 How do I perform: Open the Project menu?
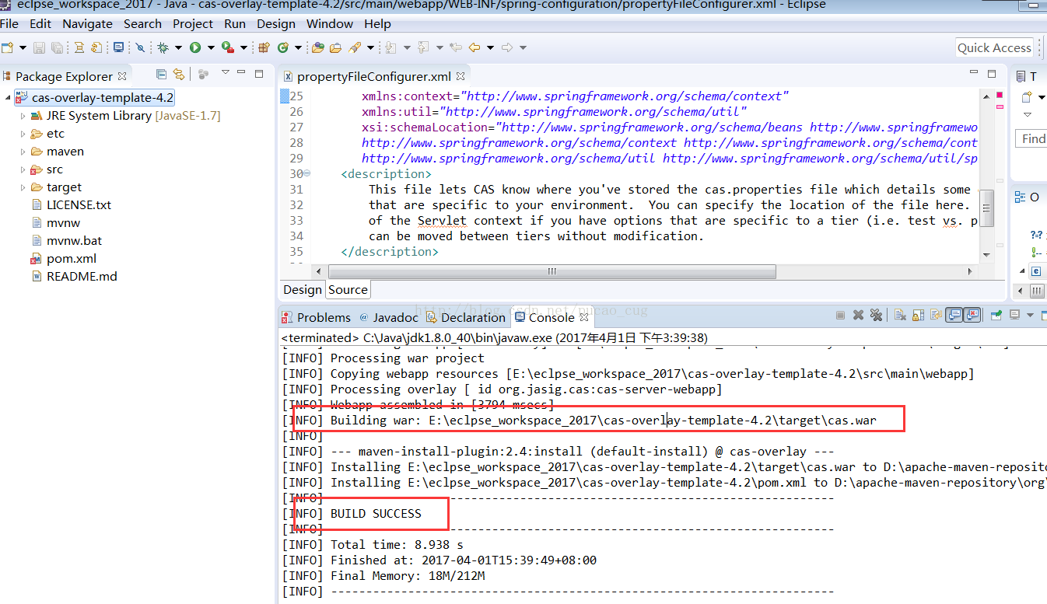tap(193, 24)
